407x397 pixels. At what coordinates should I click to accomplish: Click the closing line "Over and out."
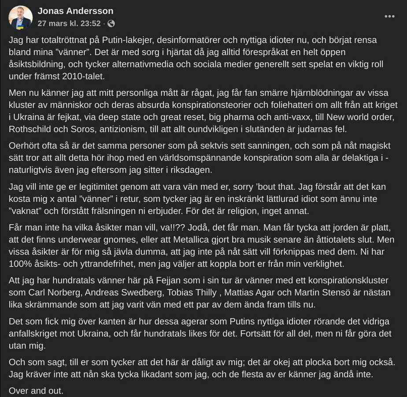[36, 390]
